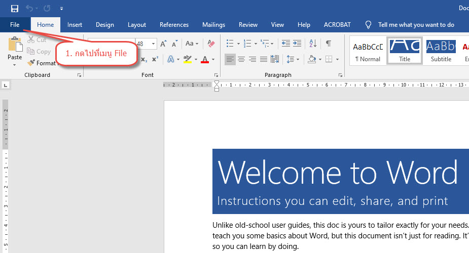Toggle Show/Hide paragraph marks
Viewport: 469px width, 253px height.
(329, 43)
